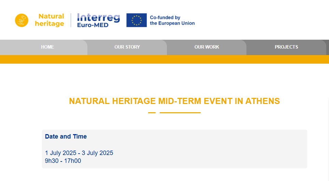Go to the HOME tab
Image resolution: width=329 pixels, height=181 pixels.
coord(47,47)
